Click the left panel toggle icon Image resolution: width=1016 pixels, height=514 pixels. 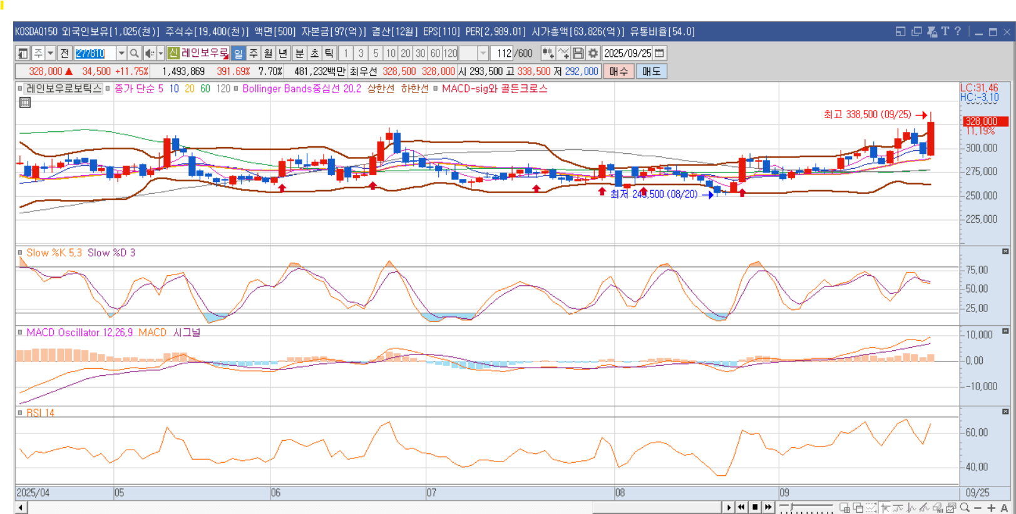click(23, 53)
